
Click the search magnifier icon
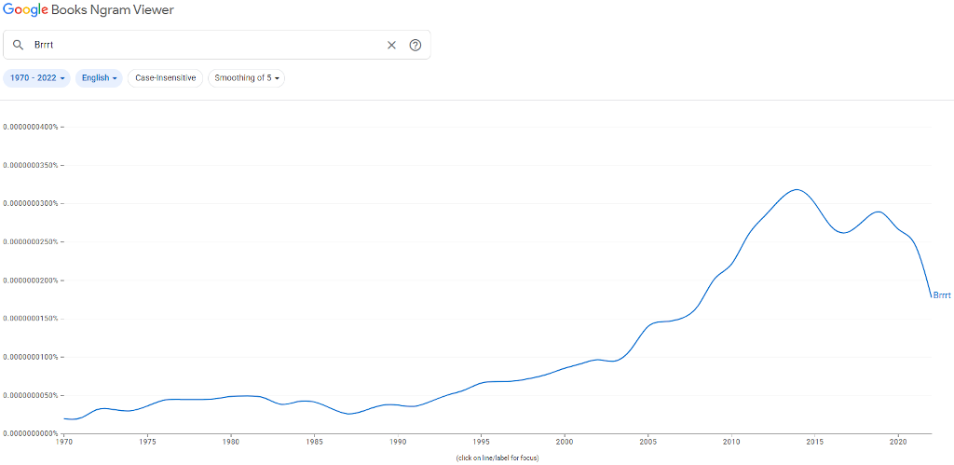click(18, 45)
